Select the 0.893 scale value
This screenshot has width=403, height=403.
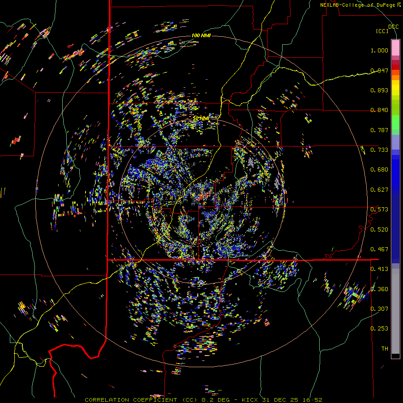[x=379, y=90]
